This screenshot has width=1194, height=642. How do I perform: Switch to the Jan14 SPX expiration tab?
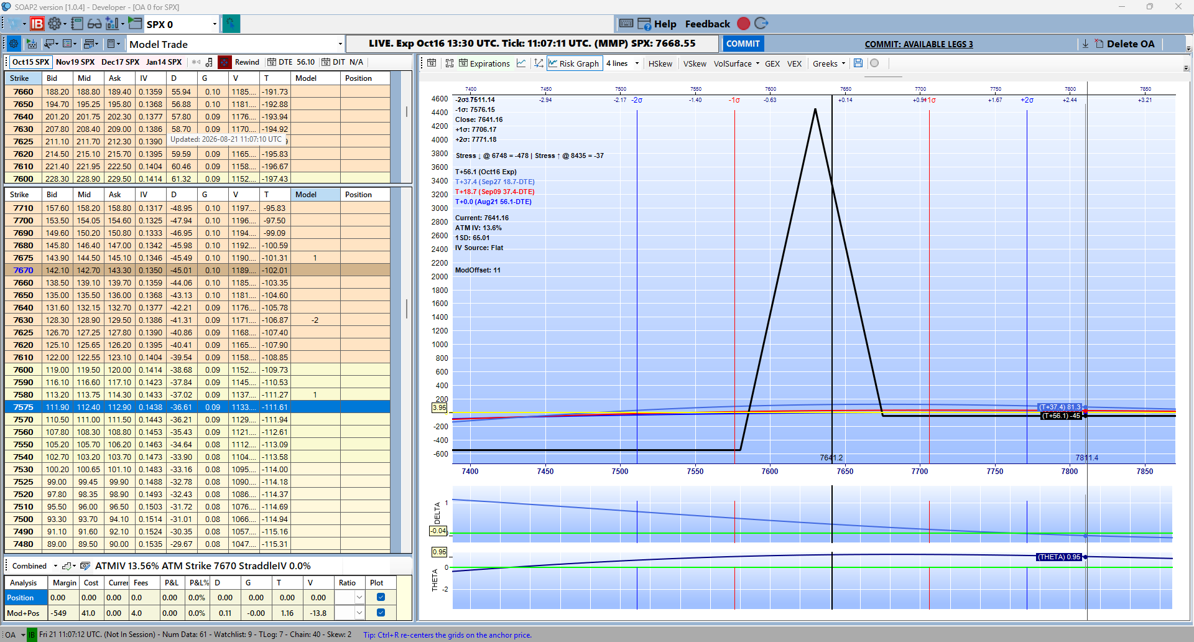point(164,62)
